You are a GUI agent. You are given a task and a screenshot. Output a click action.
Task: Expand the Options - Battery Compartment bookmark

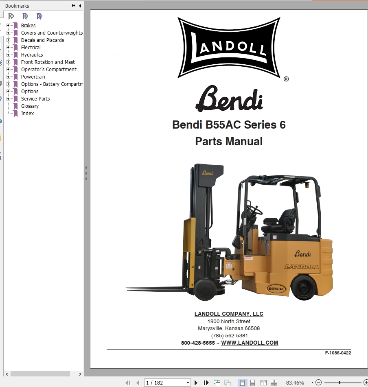click(8, 84)
